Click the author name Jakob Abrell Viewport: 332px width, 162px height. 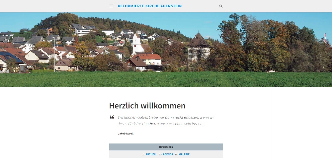(x=125, y=134)
